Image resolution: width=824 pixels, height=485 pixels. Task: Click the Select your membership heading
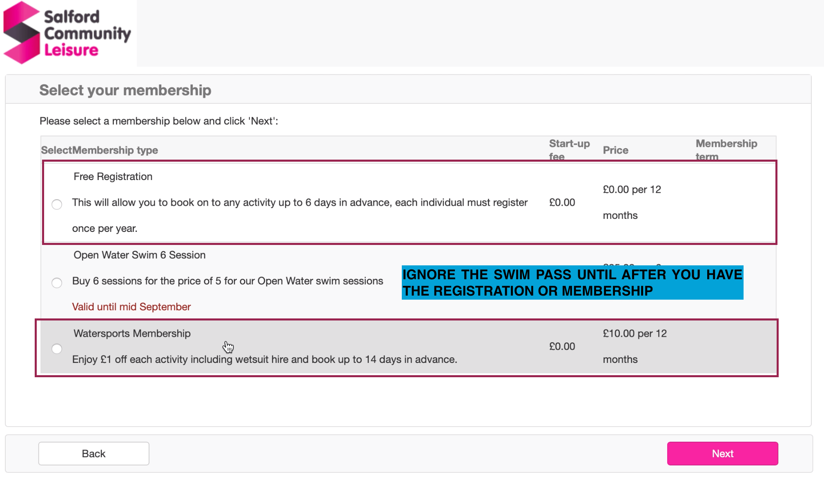coord(125,90)
